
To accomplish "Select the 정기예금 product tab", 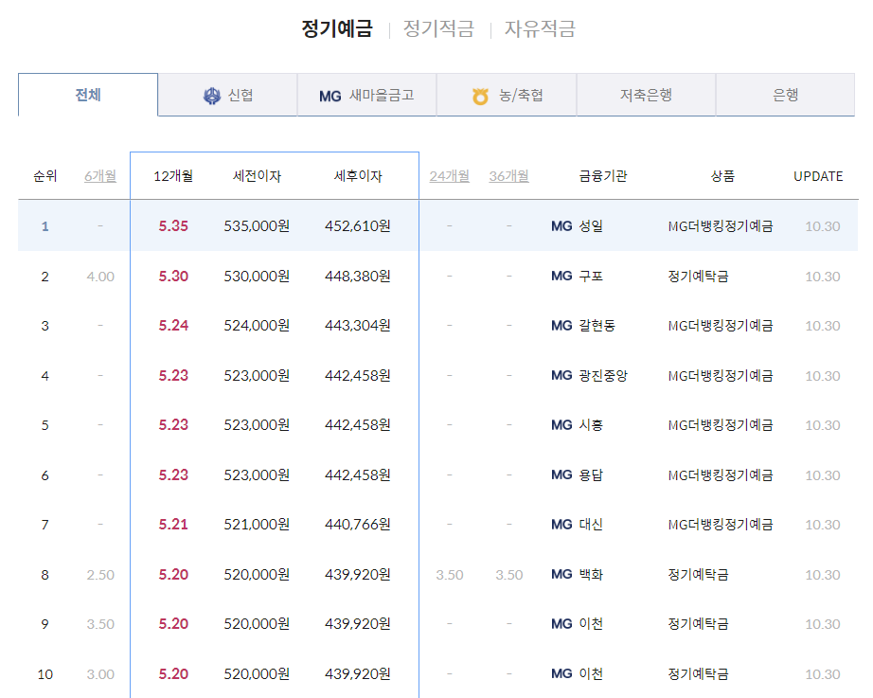I will 337,28.
